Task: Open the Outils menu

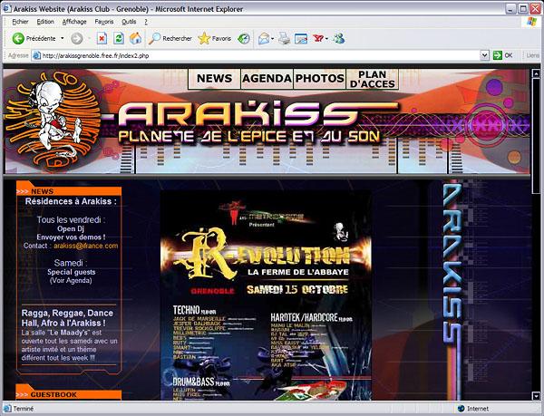Action: [129, 22]
